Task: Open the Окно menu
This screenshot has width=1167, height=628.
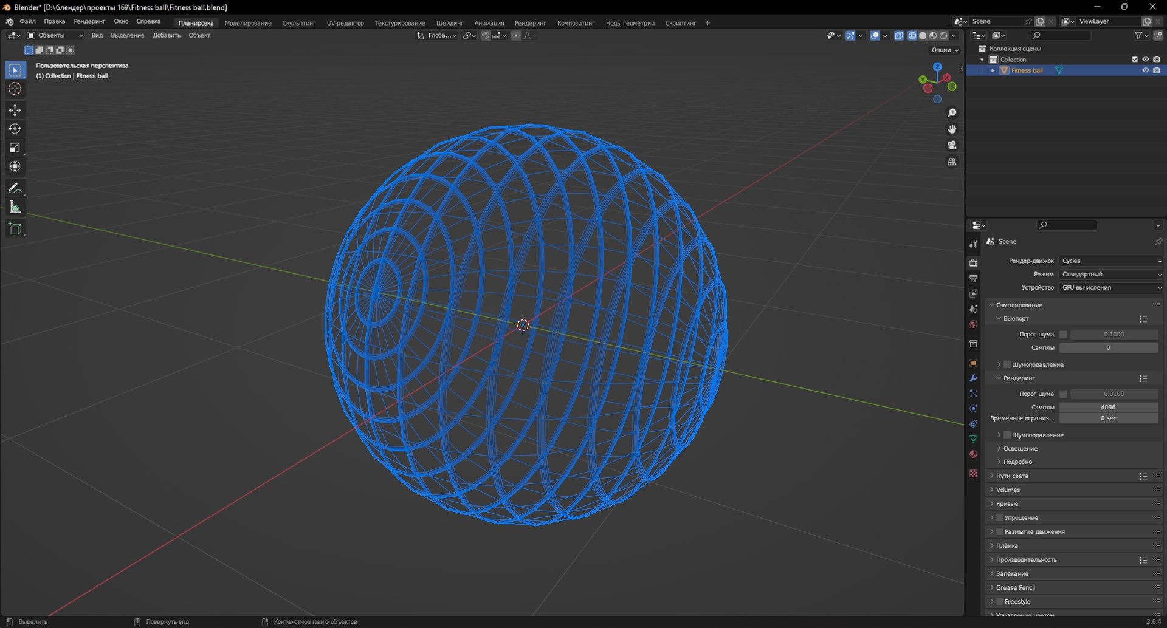Action: click(x=121, y=21)
